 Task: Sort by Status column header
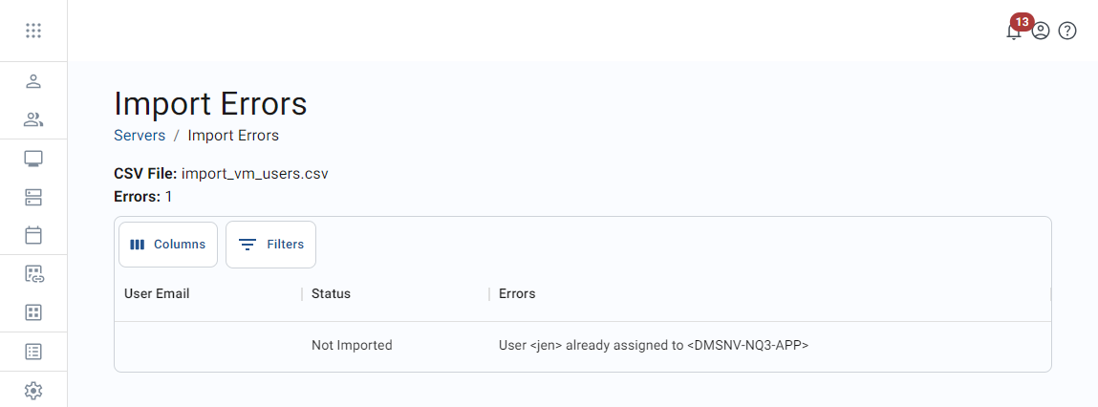click(x=331, y=293)
